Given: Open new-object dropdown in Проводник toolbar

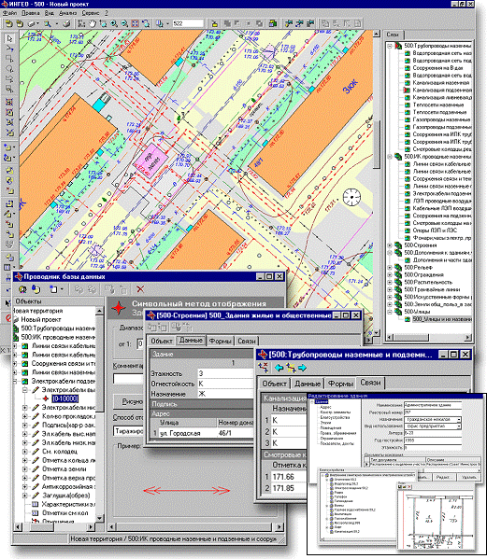Looking at the screenshot, I should pyautogui.click(x=62, y=289).
